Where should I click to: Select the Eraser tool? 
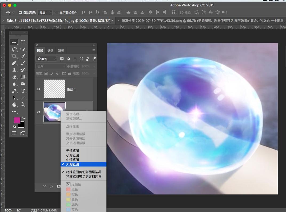tap(14, 77)
